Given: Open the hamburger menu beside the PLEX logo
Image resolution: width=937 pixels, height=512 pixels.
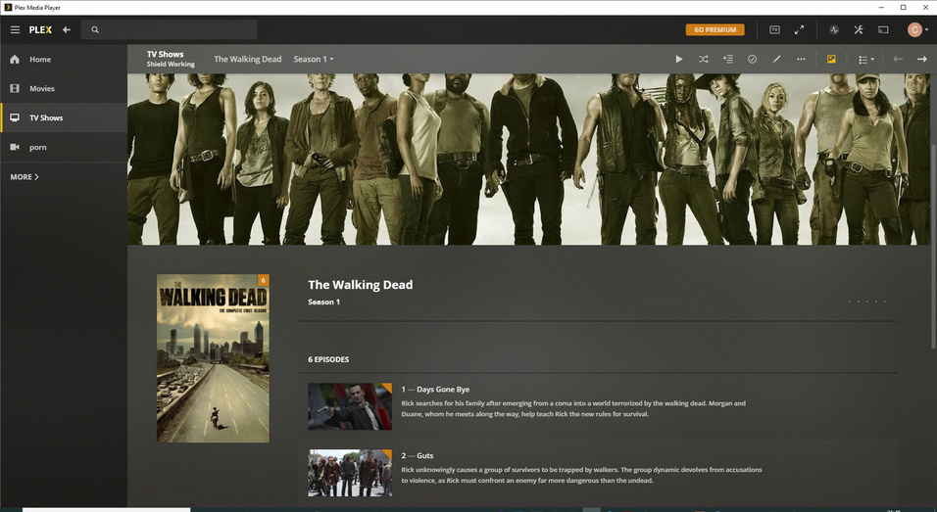Looking at the screenshot, I should coord(15,29).
